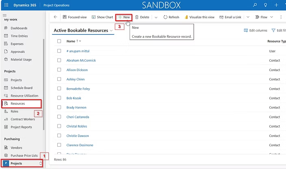The image size is (286, 169).
Task: Select Resources in the sidebar
Action: (22, 103)
